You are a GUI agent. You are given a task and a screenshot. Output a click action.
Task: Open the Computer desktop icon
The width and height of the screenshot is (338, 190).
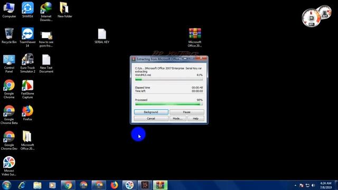click(x=9, y=9)
